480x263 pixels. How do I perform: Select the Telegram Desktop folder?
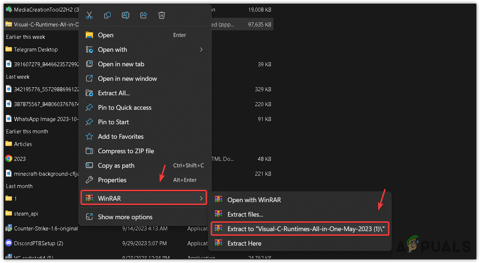(36, 50)
